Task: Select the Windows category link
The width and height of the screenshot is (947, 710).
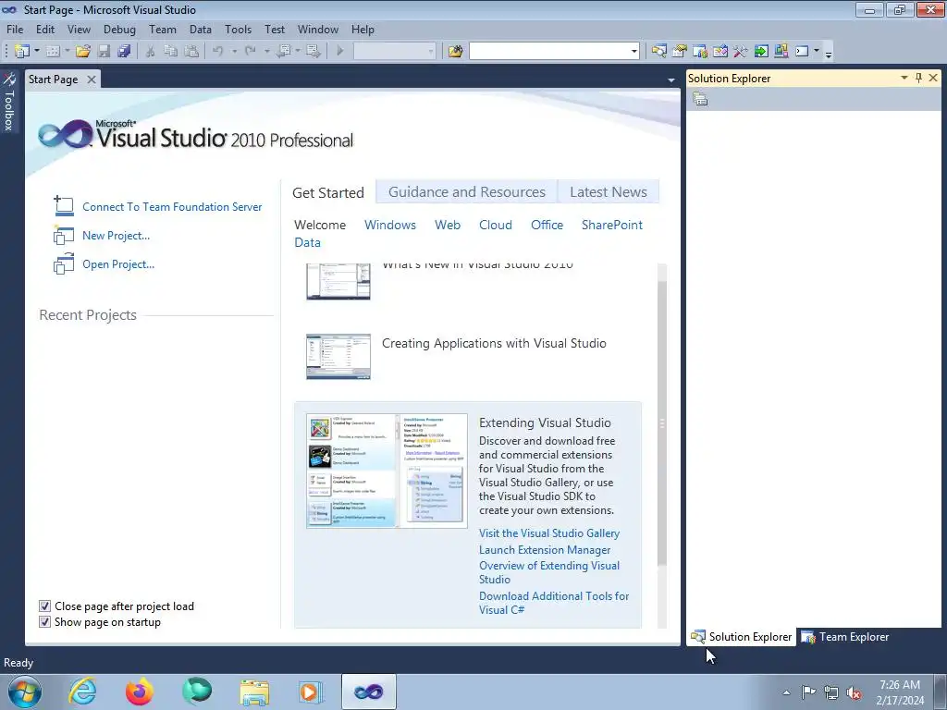Action: pos(390,225)
